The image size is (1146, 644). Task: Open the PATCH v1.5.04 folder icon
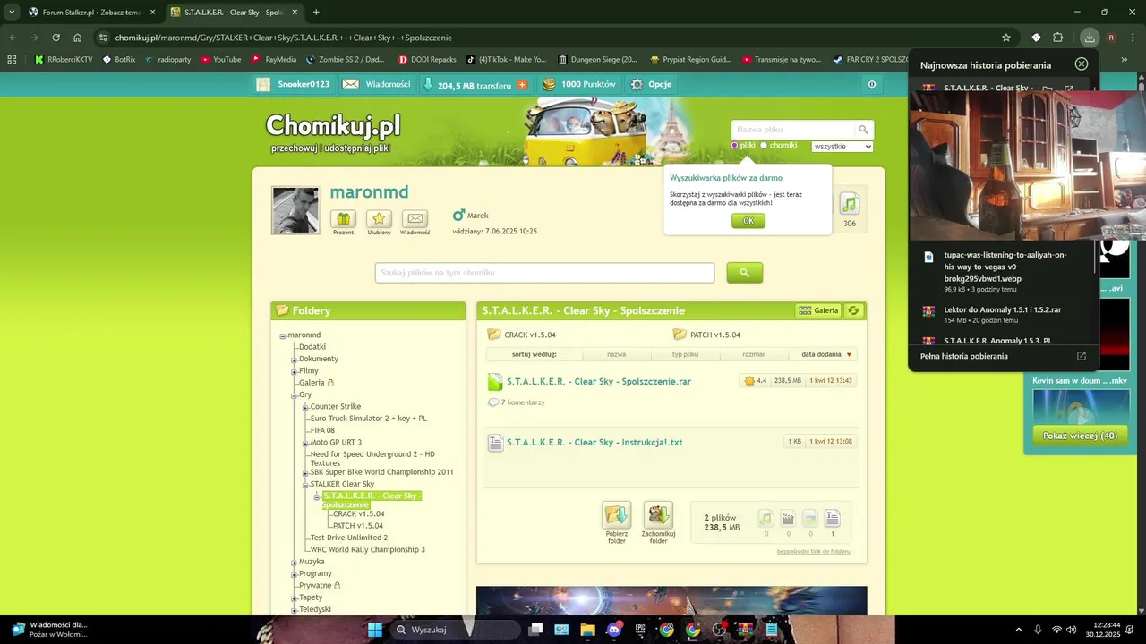[680, 335]
